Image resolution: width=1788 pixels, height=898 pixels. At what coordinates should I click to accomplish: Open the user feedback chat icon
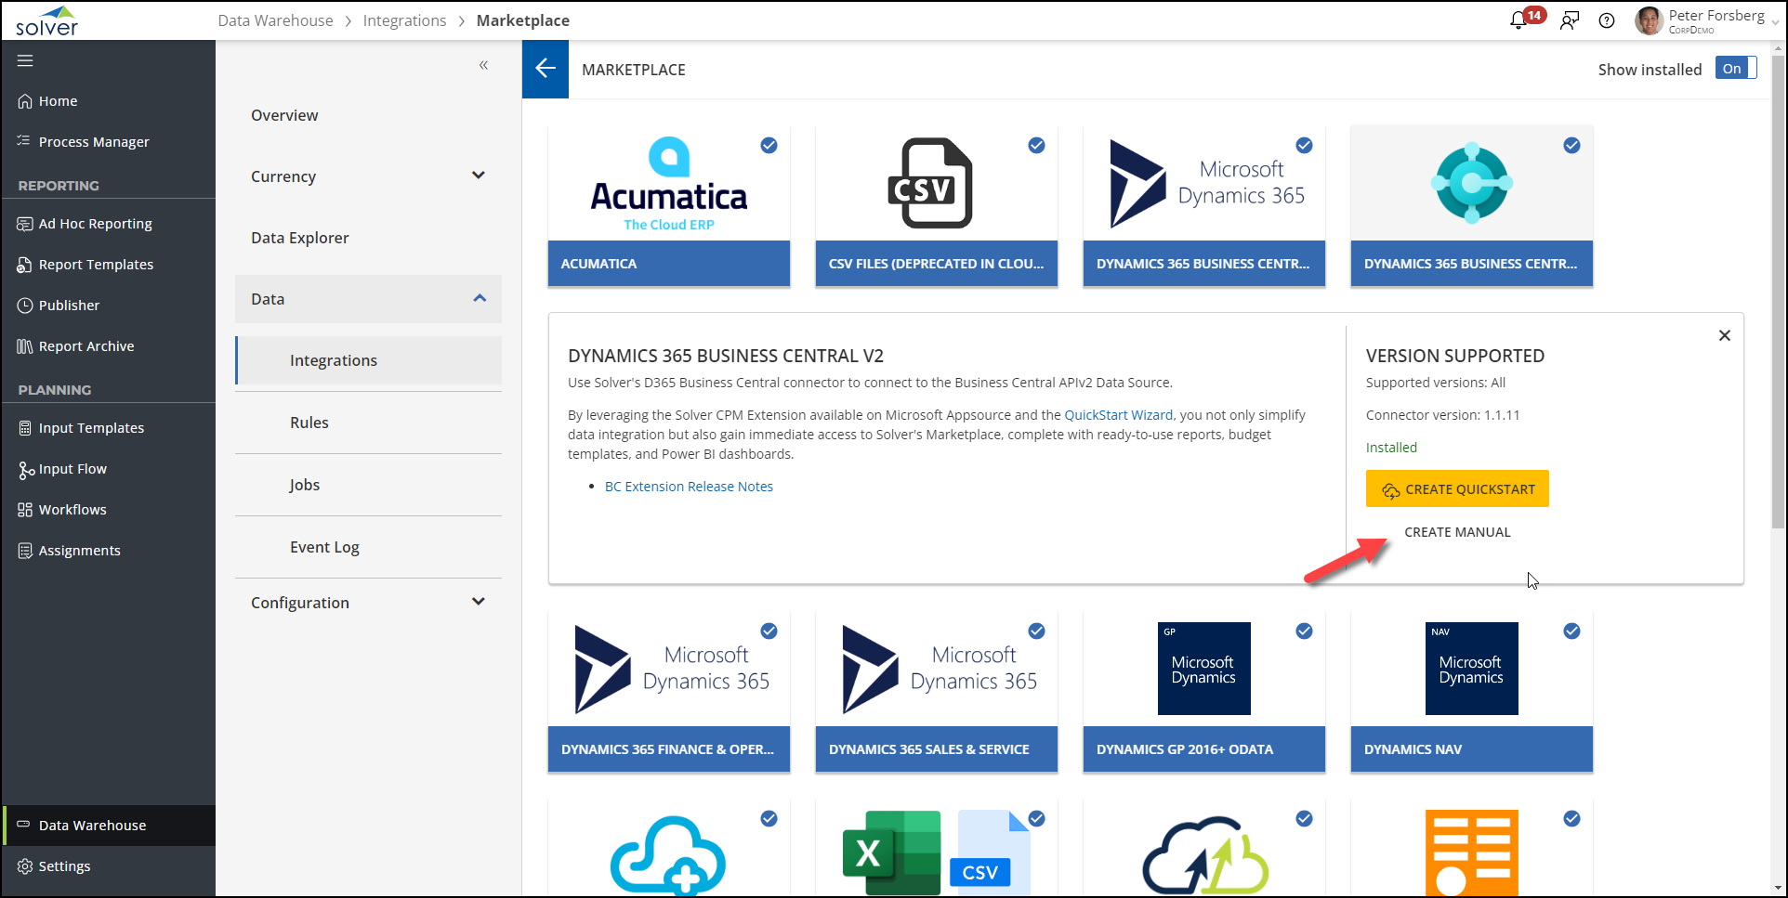pyautogui.click(x=1570, y=20)
